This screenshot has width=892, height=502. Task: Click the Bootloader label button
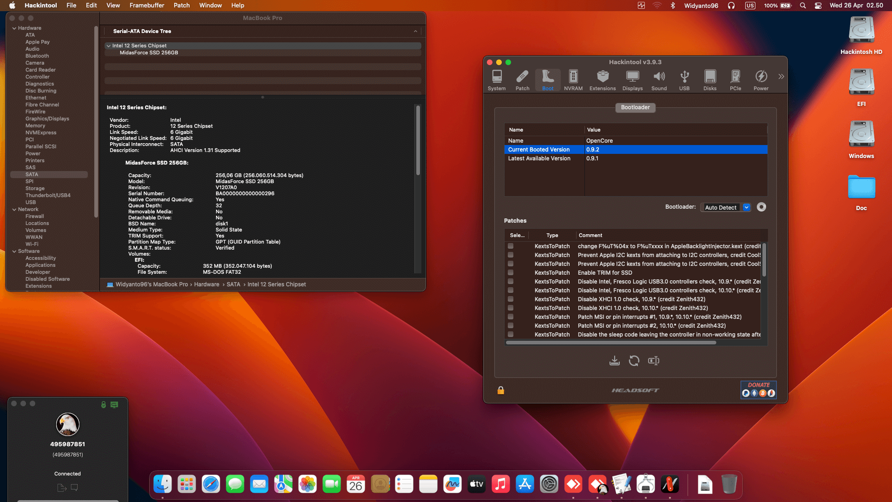pyautogui.click(x=635, y=107)
